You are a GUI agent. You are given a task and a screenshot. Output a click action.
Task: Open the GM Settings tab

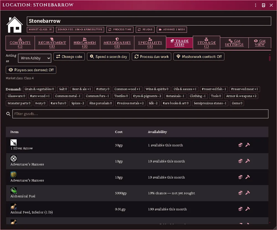point(234,43)
